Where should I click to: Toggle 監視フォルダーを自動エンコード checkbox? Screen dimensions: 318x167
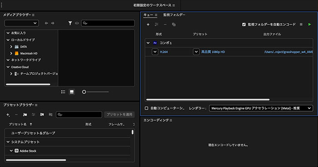[244, 25]
